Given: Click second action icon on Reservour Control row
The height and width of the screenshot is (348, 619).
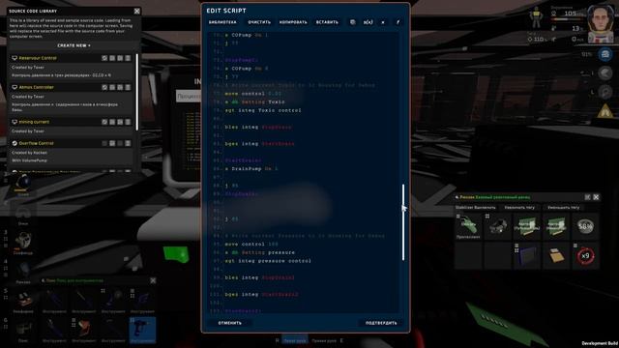Looking at the screenshot, I should tap(112, 58).
